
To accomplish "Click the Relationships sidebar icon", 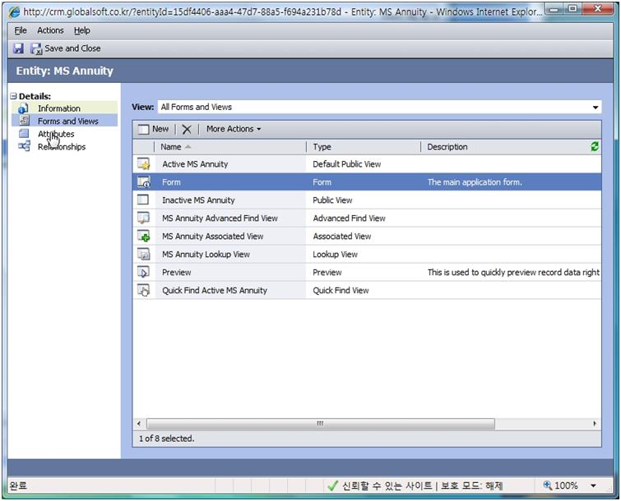I will pyautogui.click(x=24, y=146).
